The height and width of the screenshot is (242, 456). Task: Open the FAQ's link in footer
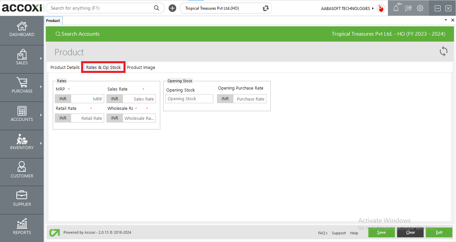tap(322, 233)
